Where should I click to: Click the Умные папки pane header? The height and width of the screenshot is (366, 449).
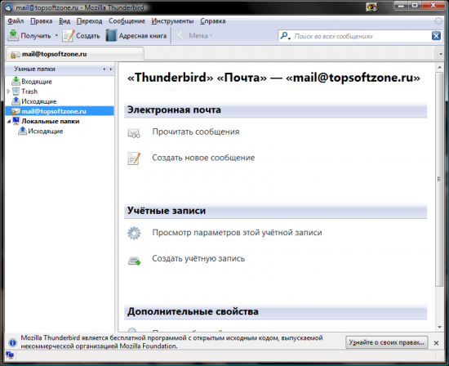(60, 69)
